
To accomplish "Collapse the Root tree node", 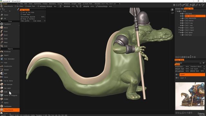I will click(x=176, y=11).
